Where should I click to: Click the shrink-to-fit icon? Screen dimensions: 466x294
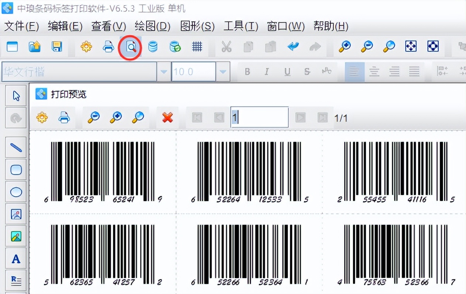click(433, 47)
